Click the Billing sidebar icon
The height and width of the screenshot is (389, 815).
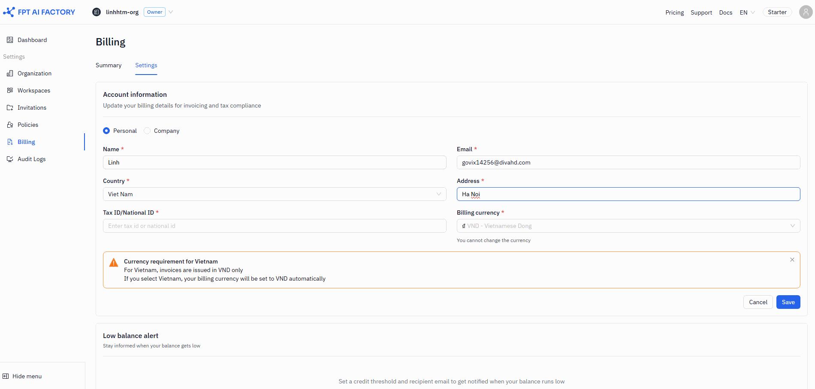tap(10, 142)
